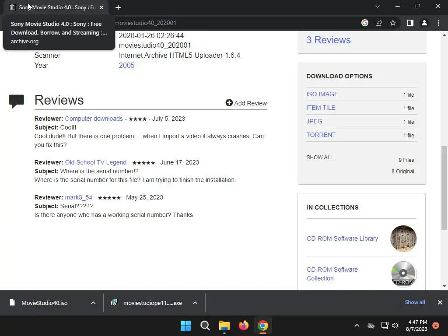Open the CD-ROM Software Library collection
This screenshot has height=336, width=448.
click(x=342, y=238)
